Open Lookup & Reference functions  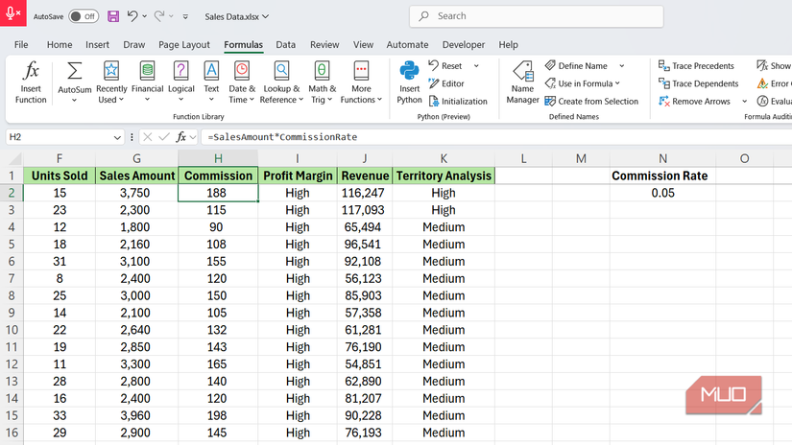pos(281,82)
